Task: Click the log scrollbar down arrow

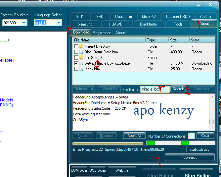Action: [x=212, y=127]
